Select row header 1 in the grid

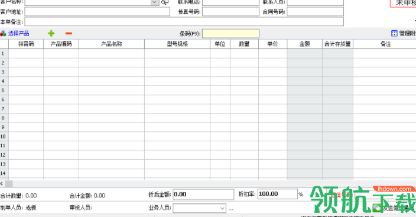pyautogui.click(x=4, y=53)
